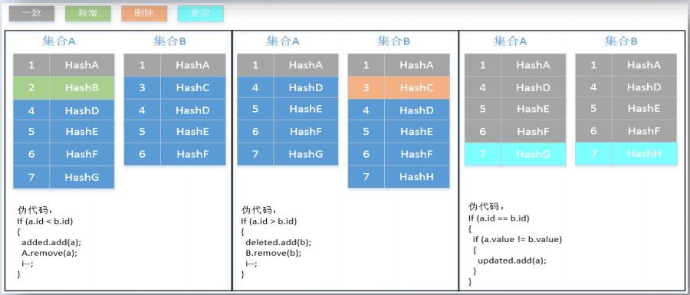Click the green HashB cell

[82, 87]
